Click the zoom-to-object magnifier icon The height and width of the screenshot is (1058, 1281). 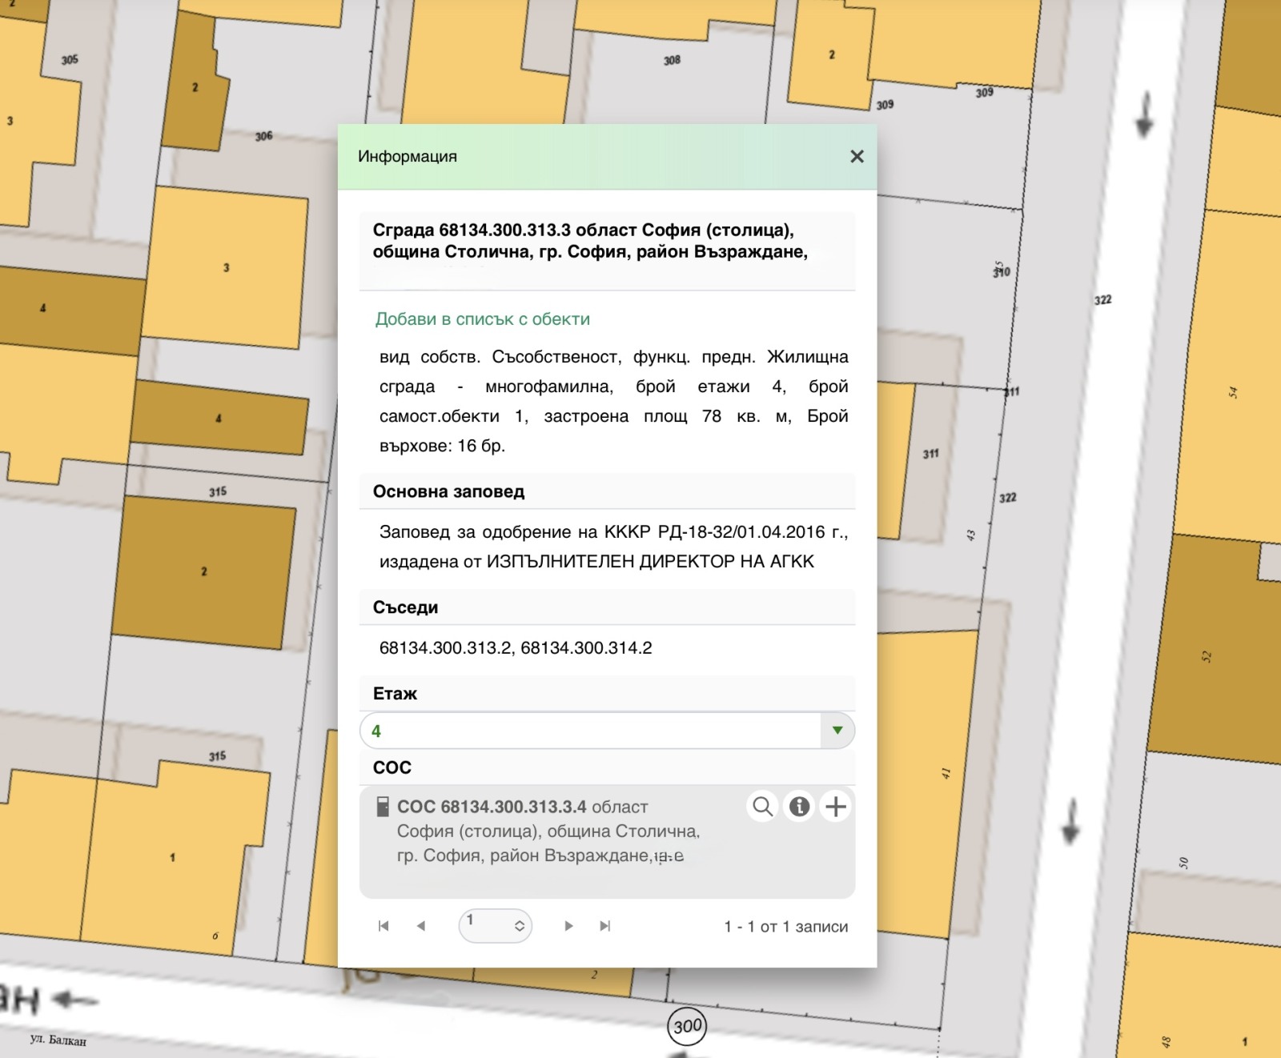point(763,807)
